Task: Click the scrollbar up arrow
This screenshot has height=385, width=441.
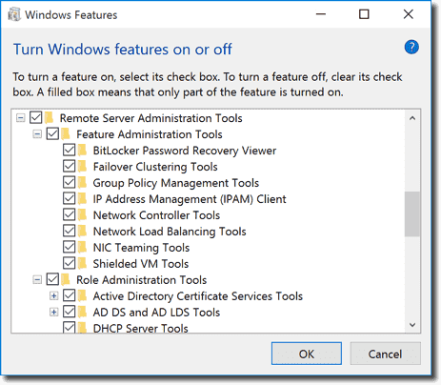Action: pos(412,118)
